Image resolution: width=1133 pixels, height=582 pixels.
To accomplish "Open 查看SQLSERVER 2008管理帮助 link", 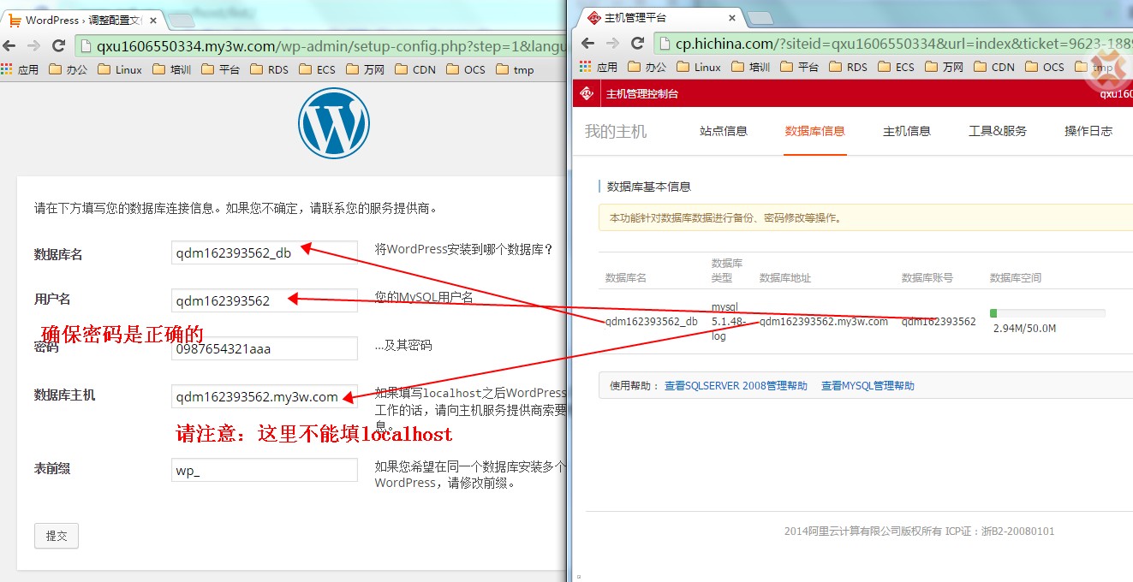I will (736, 386).
